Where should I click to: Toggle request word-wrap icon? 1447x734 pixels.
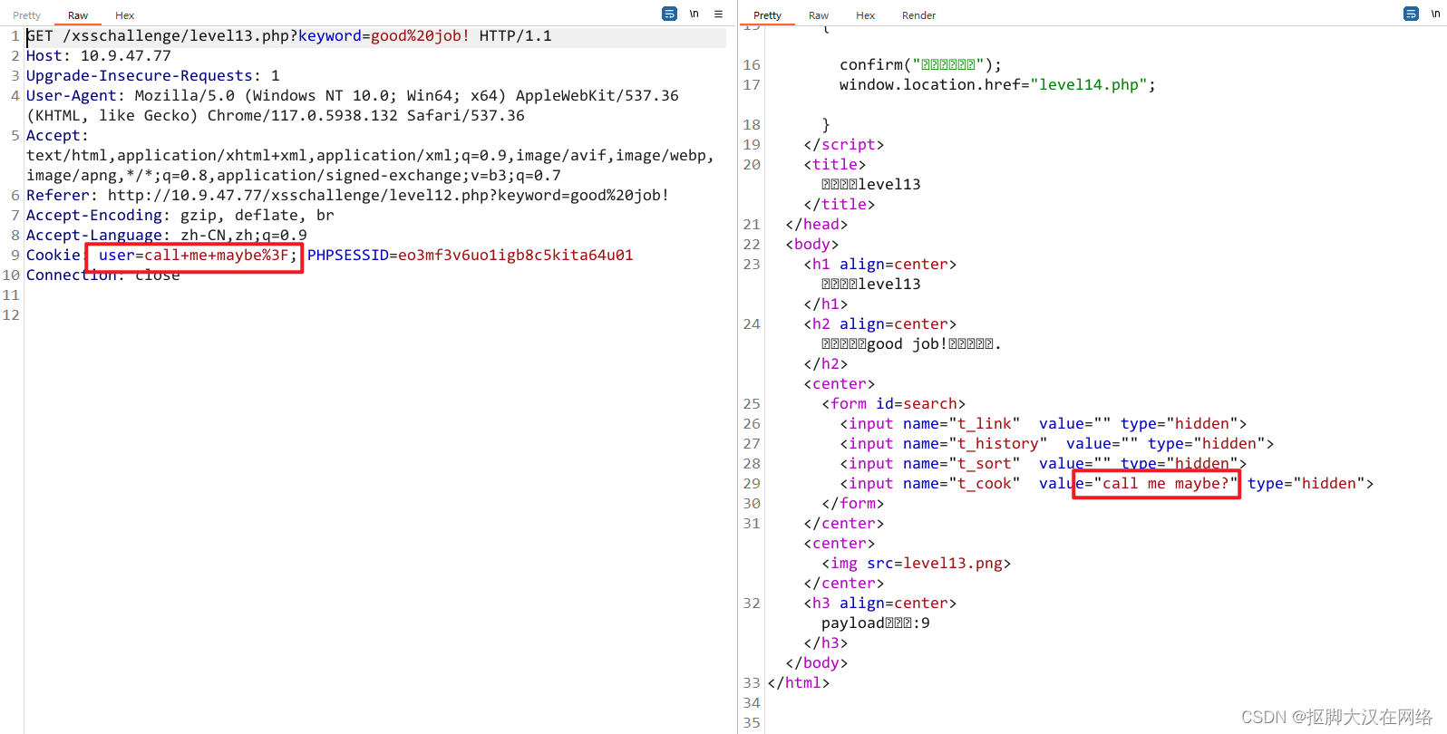tap(669, 14)
